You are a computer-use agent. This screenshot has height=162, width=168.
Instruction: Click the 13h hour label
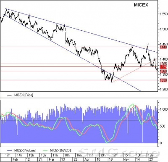[43, 155]
